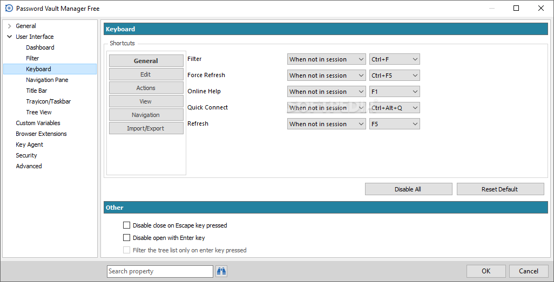Enable Disable close on Escape key pressed
This screenshot has width=554, height=282.
click(126, 225)
